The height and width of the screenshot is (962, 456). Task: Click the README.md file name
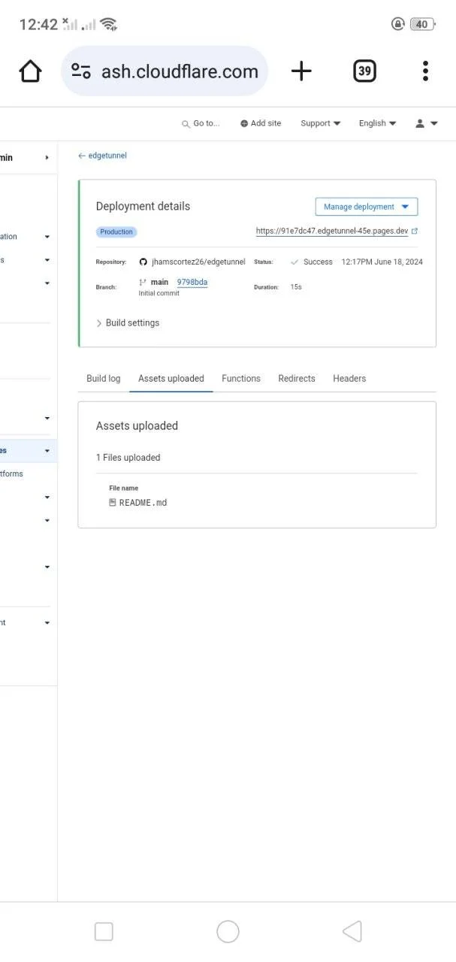(x=143, y=503)
